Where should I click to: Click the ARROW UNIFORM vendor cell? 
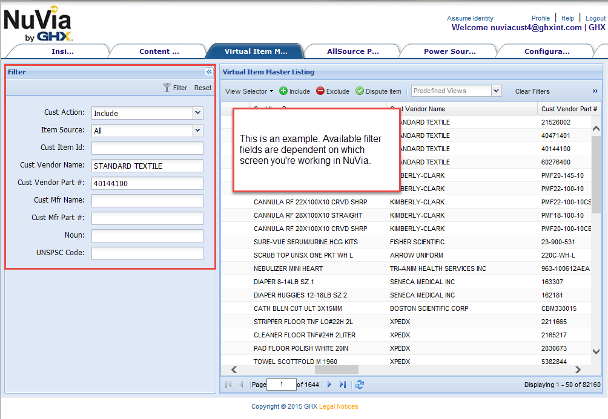click(x=417, y=255)
